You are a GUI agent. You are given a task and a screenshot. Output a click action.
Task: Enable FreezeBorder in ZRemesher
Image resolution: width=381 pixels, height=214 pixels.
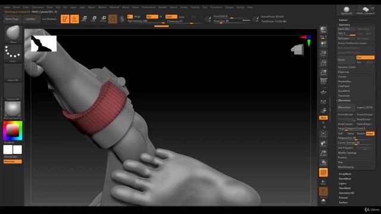(345, 115)
